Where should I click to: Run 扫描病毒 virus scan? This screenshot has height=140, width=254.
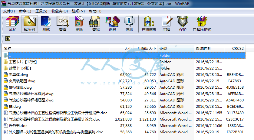[x=149, y=24]
